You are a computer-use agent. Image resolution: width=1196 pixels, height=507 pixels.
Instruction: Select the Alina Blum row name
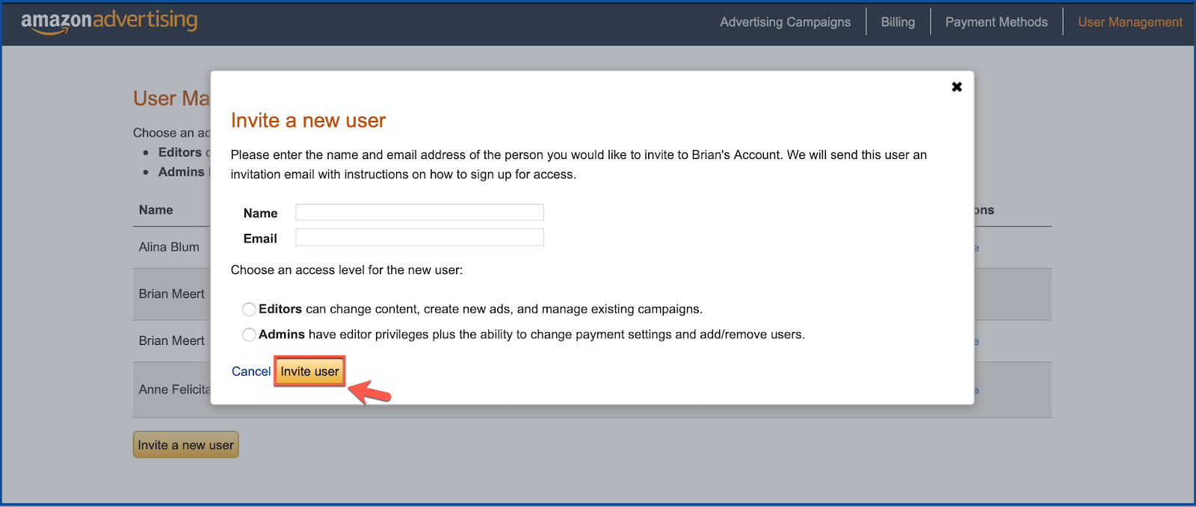(x=169, y=247)
